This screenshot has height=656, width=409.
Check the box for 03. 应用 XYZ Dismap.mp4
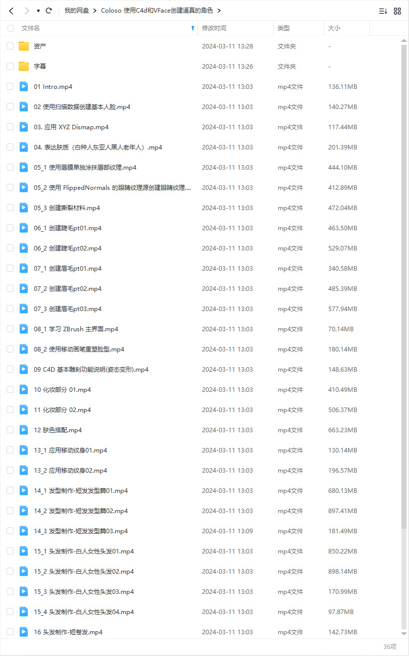click(10, 127)
